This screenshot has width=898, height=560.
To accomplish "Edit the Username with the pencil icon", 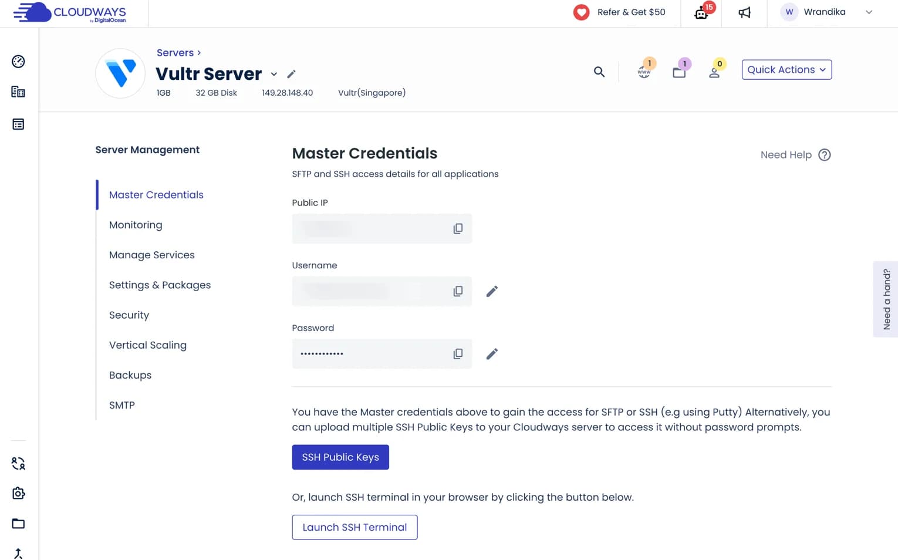I will pyautogui.click(x=492, y=291).
